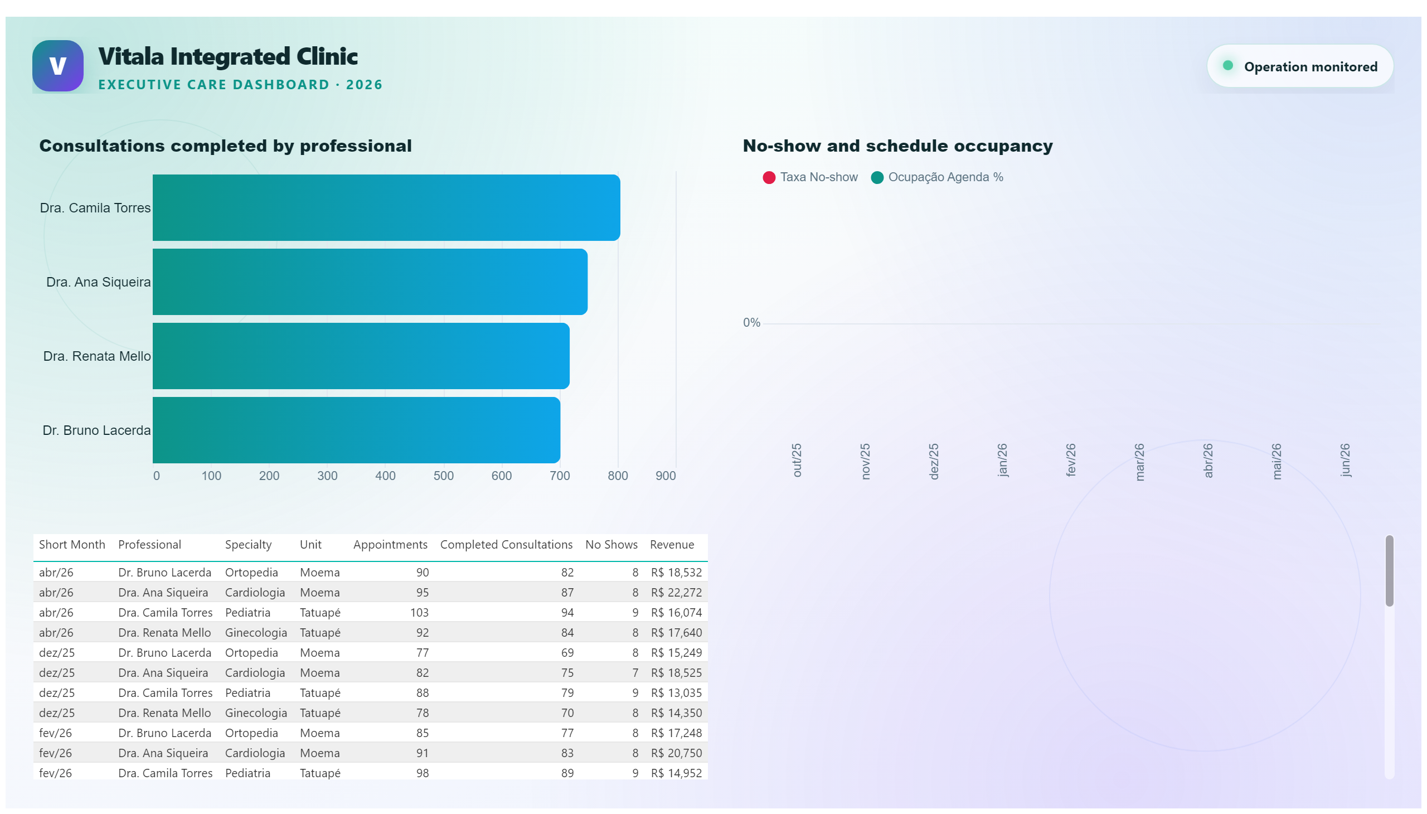Image resolution: width=1427 pixels, height=814 pixels.
Task: Click revenue cell R$ 16,074
Action: click(676, 613)
